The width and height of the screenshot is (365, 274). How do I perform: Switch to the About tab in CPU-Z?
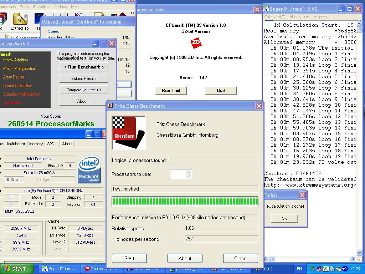(67, 144)
